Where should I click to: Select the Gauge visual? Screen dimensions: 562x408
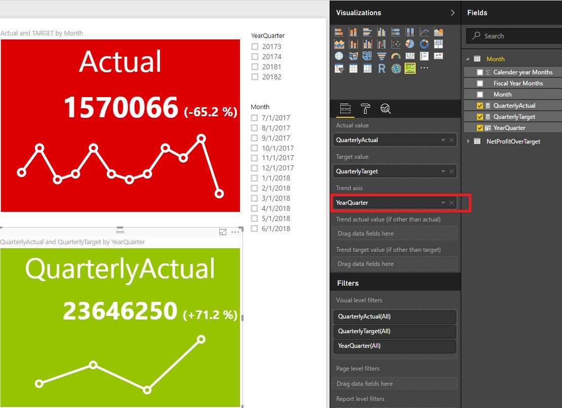[396, 56]
